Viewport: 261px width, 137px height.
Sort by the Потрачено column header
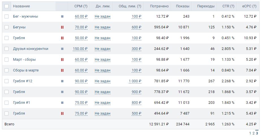159,6
